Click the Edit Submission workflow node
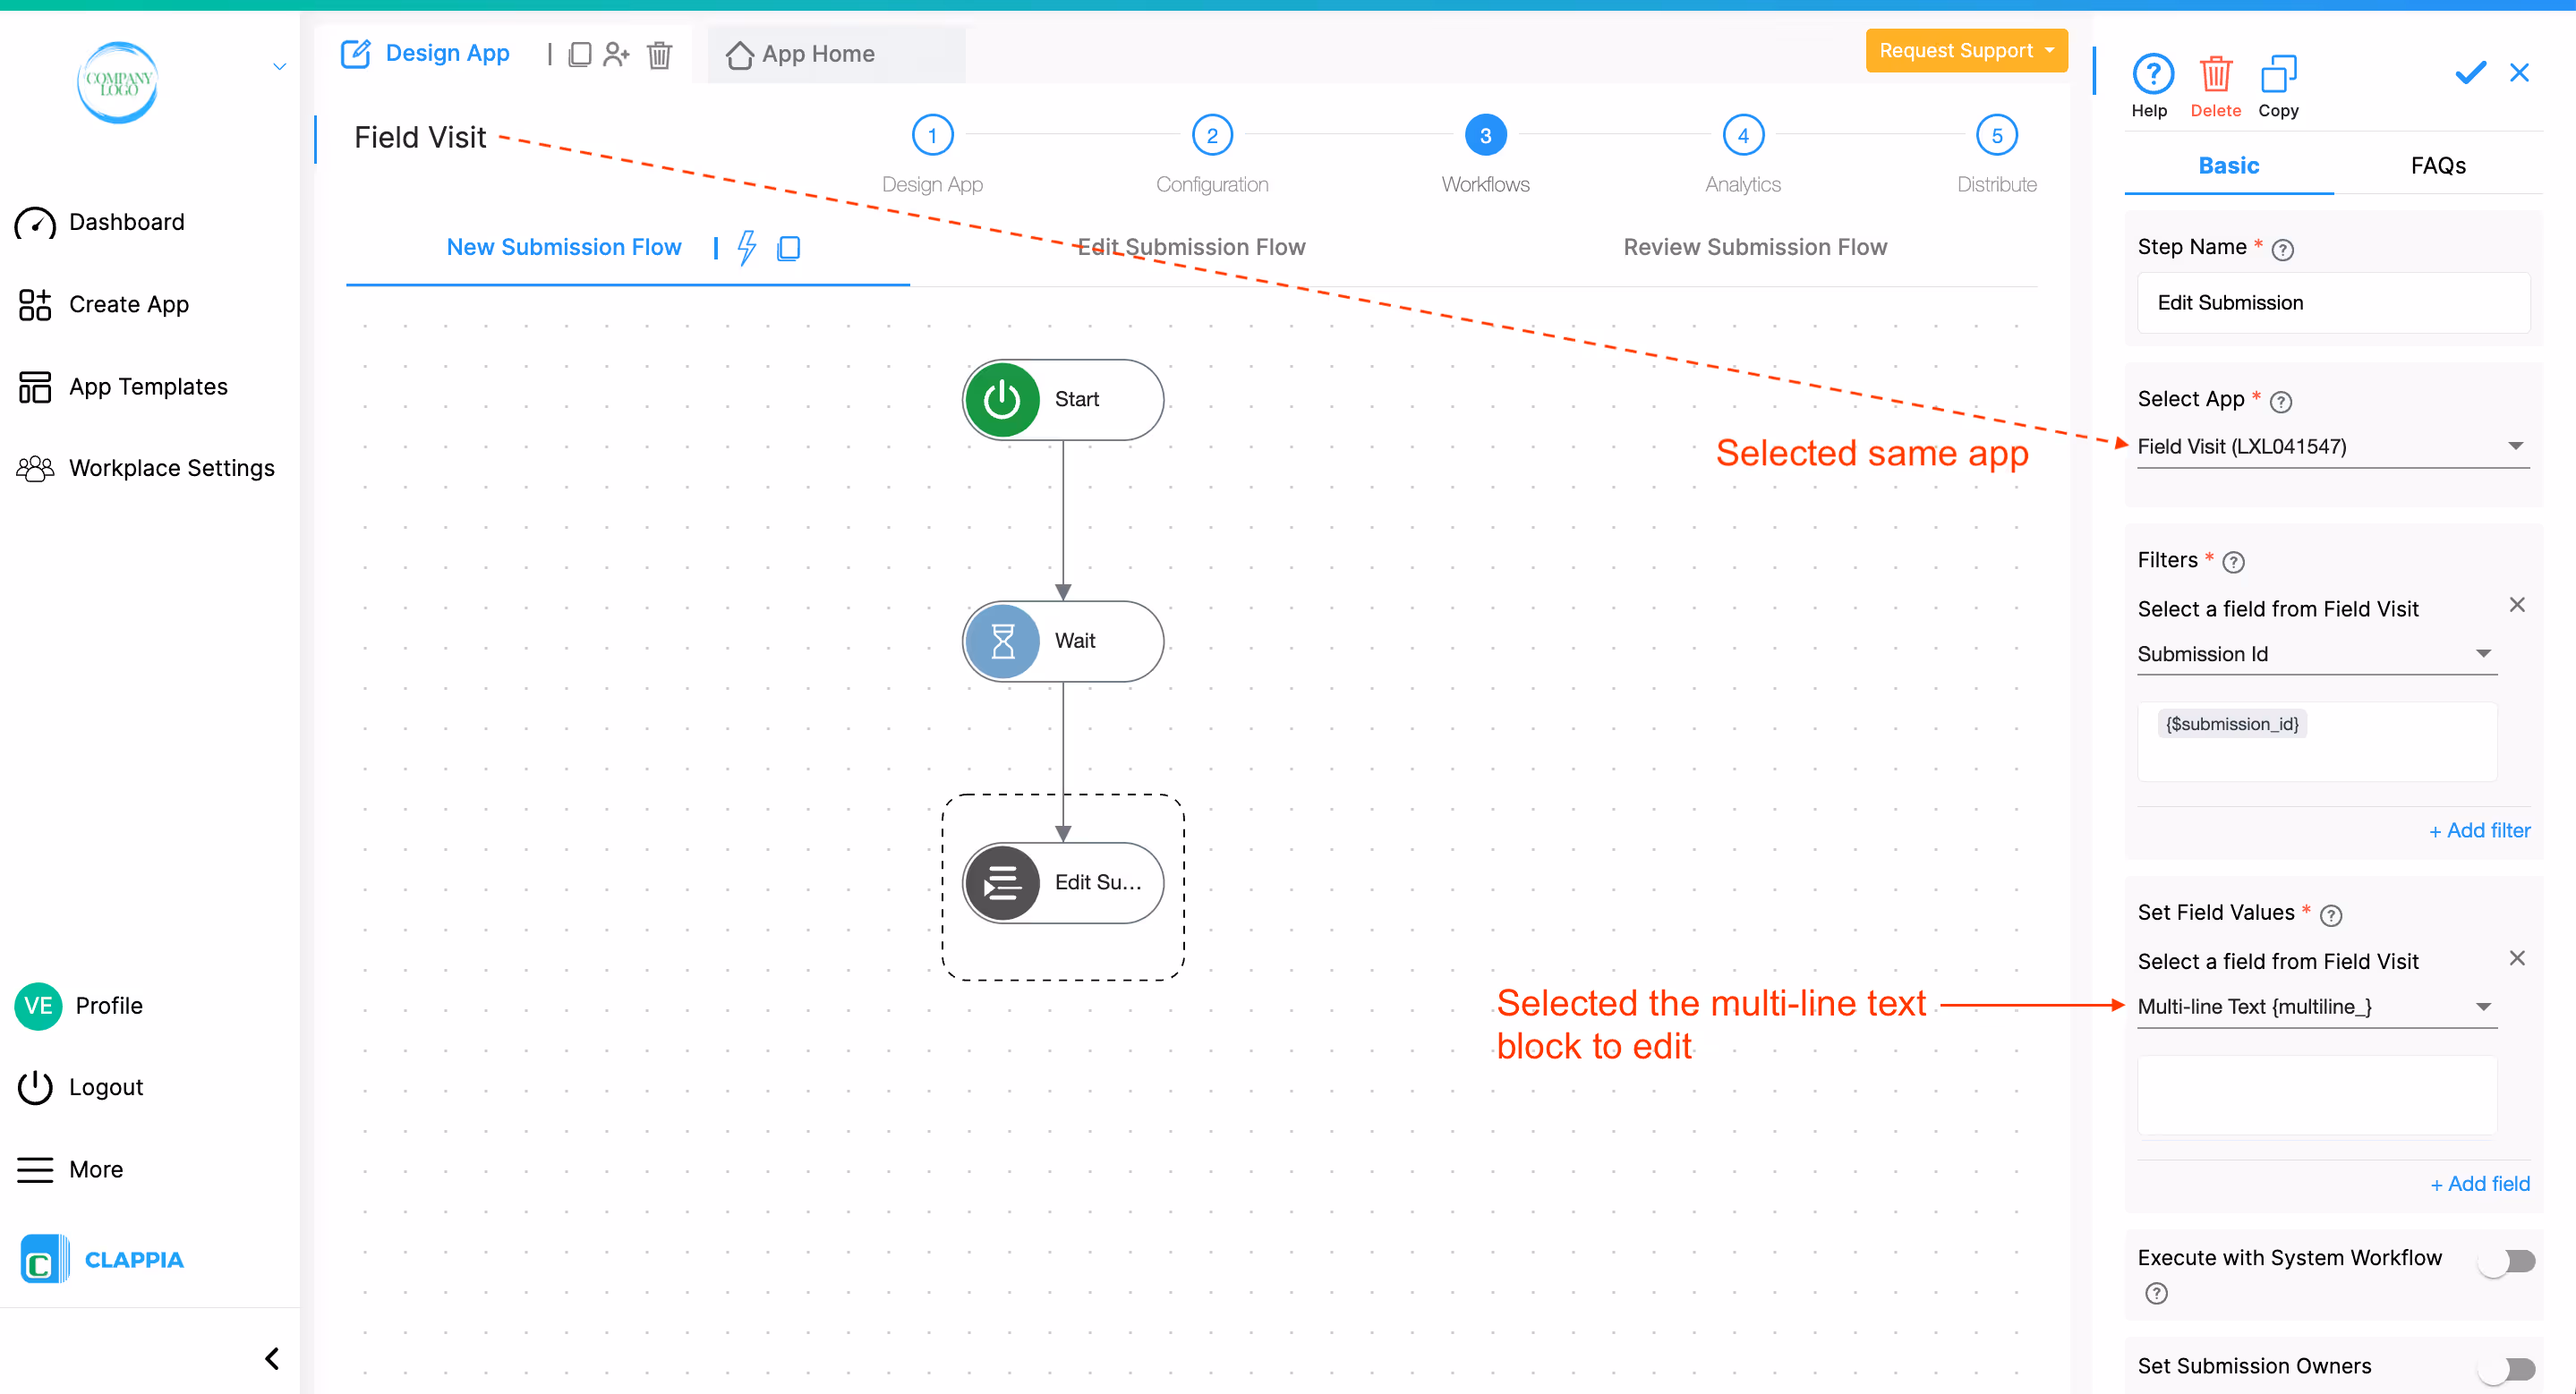The width and height of the screenshot is (2576, 1394). pyautogui.click(x=1062, y=882)
